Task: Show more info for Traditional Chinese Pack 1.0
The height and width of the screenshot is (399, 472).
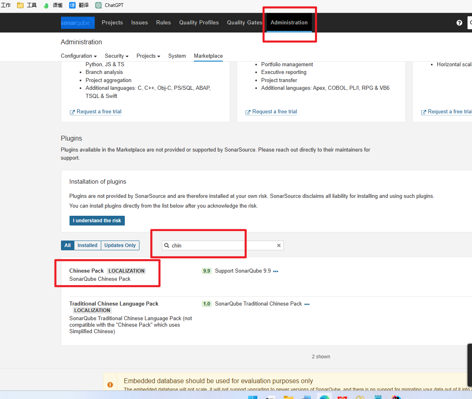Action: pyautogui.click(x=307, y=304)
